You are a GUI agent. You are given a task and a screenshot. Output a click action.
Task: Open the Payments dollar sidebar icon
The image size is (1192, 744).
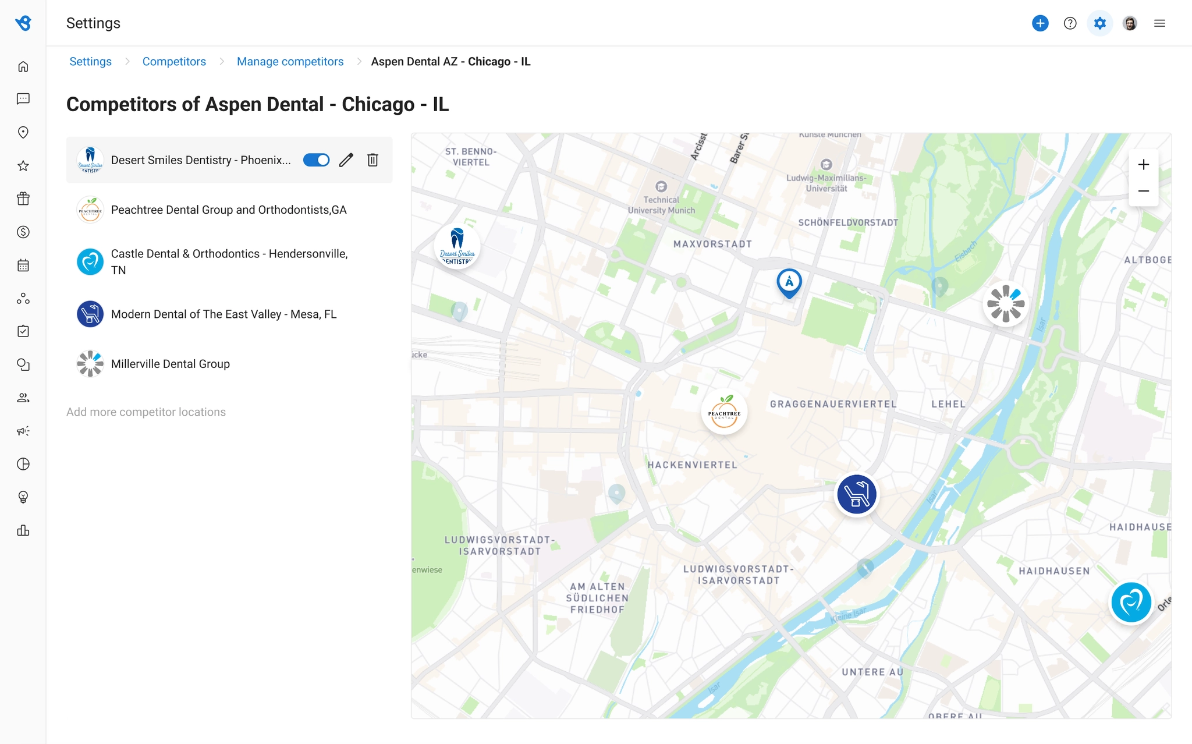[x=23, y=232]
